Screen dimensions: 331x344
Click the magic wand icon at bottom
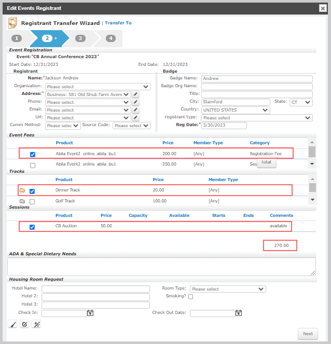click(x=36, y=324)
